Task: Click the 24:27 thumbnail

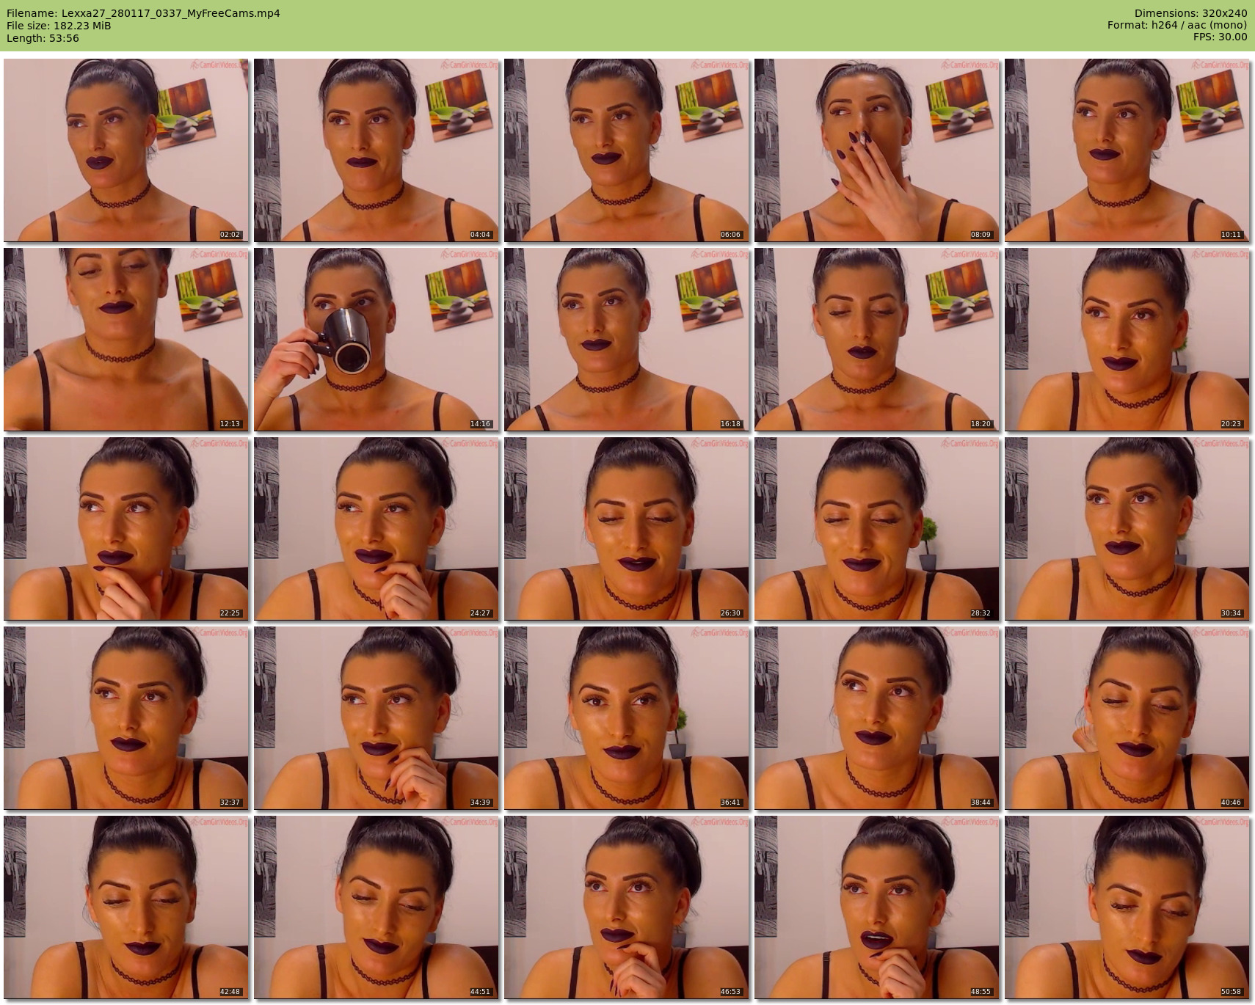Action: [376, 529]
